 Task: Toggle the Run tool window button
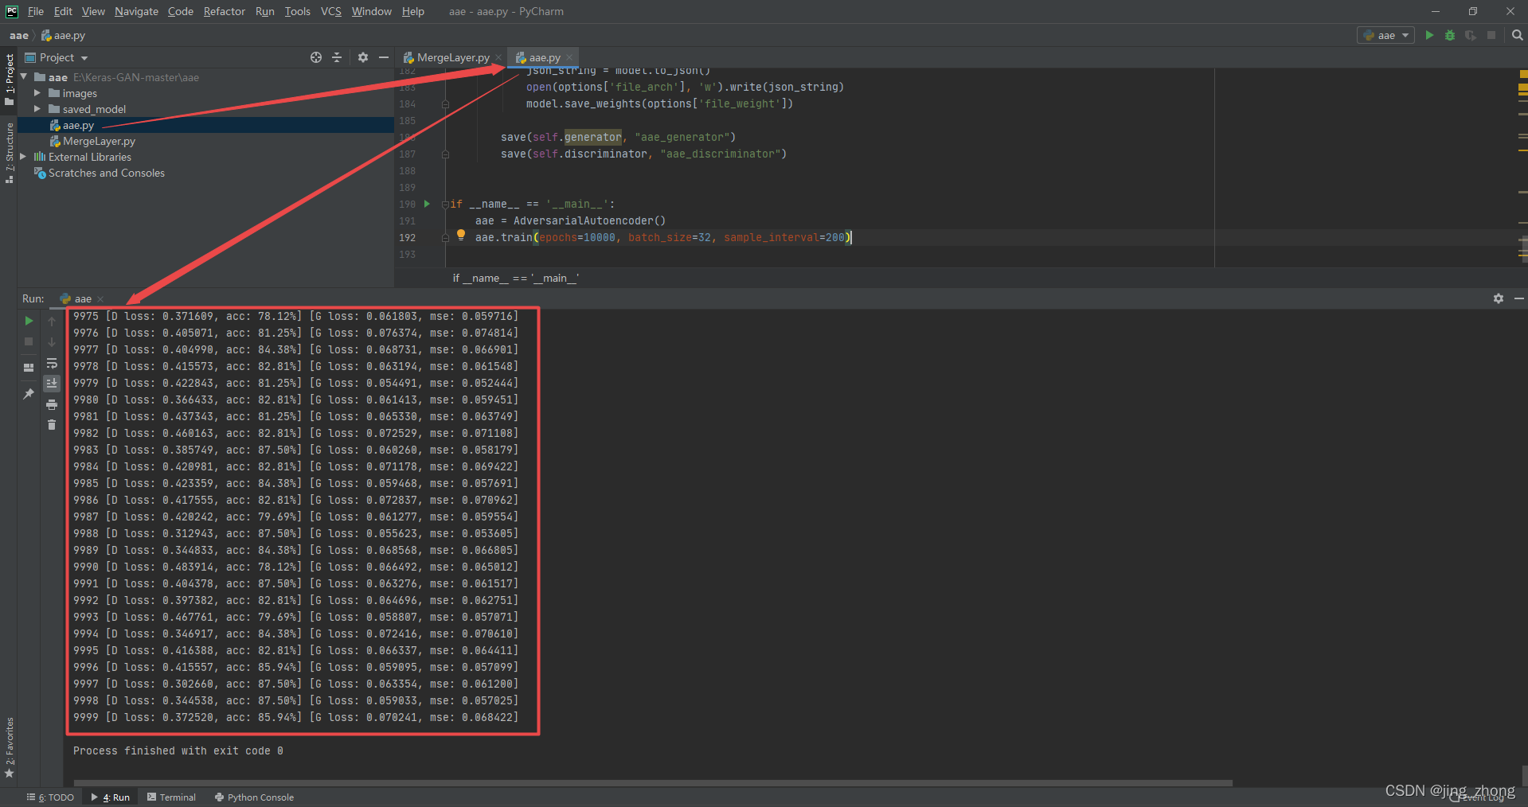tap(111, 797)
